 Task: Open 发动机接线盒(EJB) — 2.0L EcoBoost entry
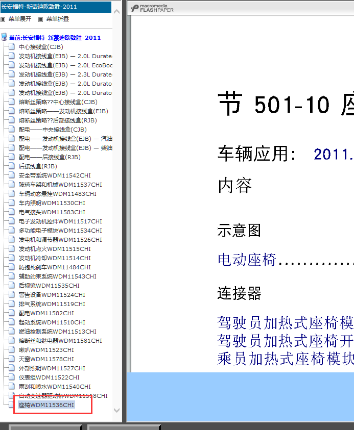point(65,65)
